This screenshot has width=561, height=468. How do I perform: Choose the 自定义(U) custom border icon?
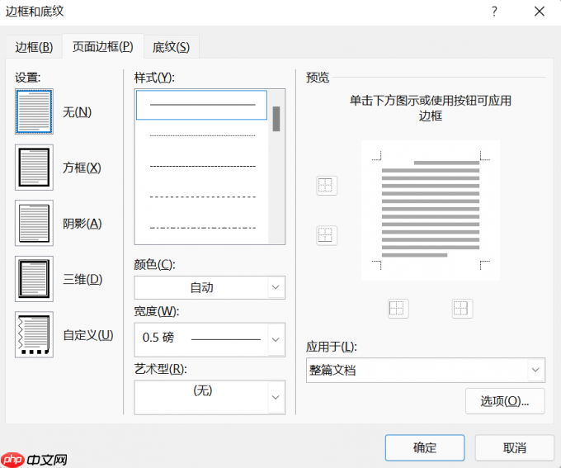click(34, 335)
